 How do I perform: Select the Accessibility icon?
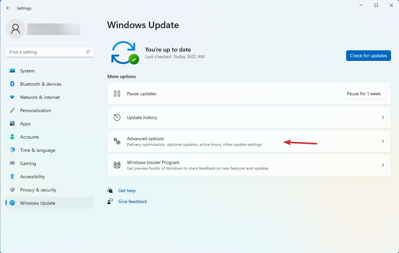[12, 176]
